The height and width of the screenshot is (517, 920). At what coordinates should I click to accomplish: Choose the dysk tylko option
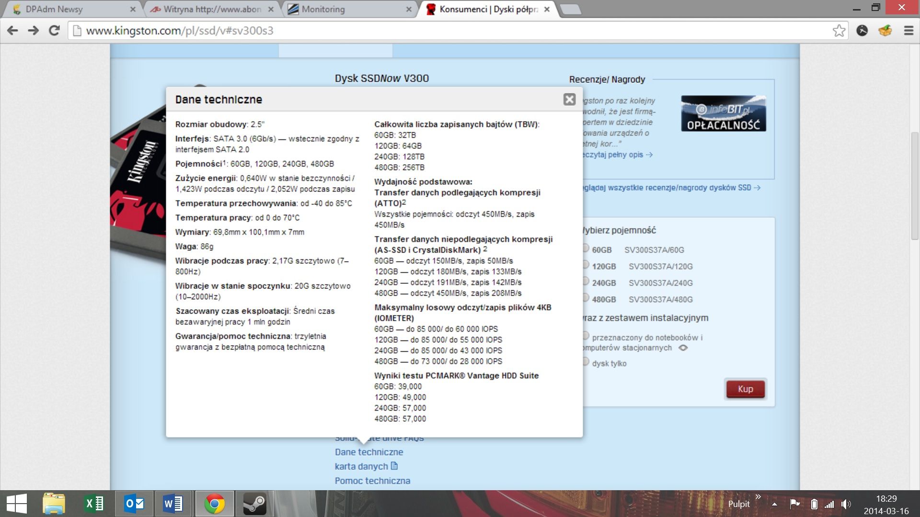click(x=586, y=362)
